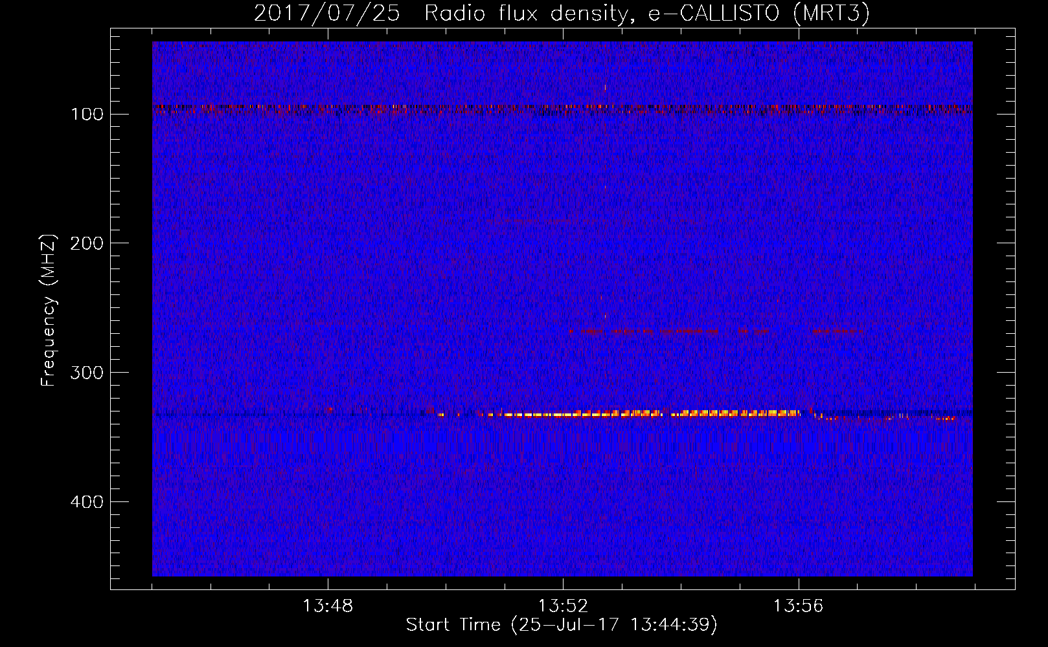This screenshot has width=1048, height=647.
Task: Click the "400" frequency tick label
Action: pos(87,502)
